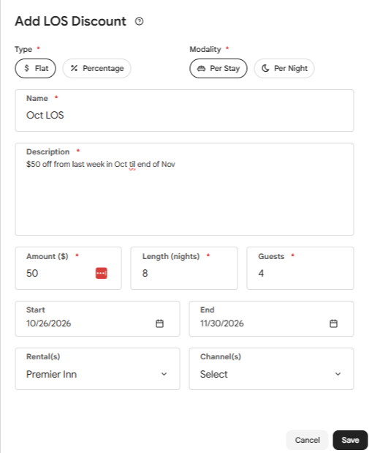
Task: Click the Guests number field
Action: (x=300, y=268)
